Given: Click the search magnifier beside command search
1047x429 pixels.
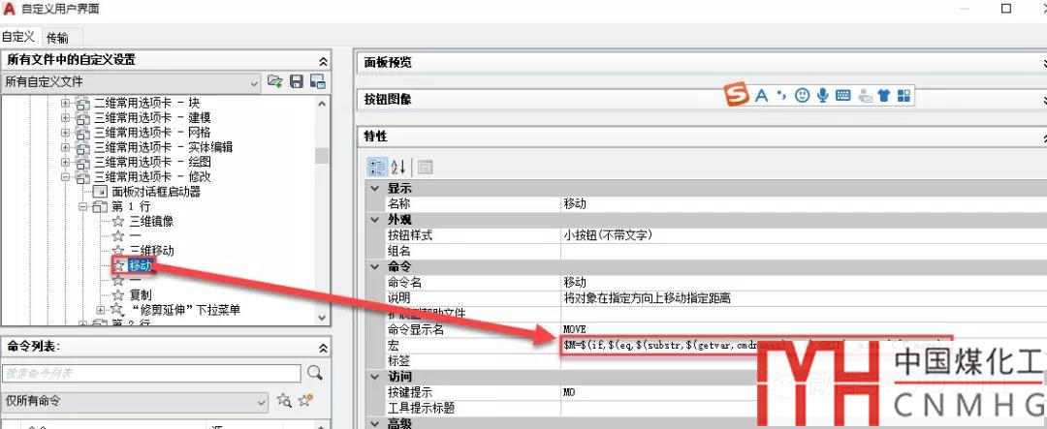Looking at the screenshot, I should pyautogui.click(x=314, y=373).
